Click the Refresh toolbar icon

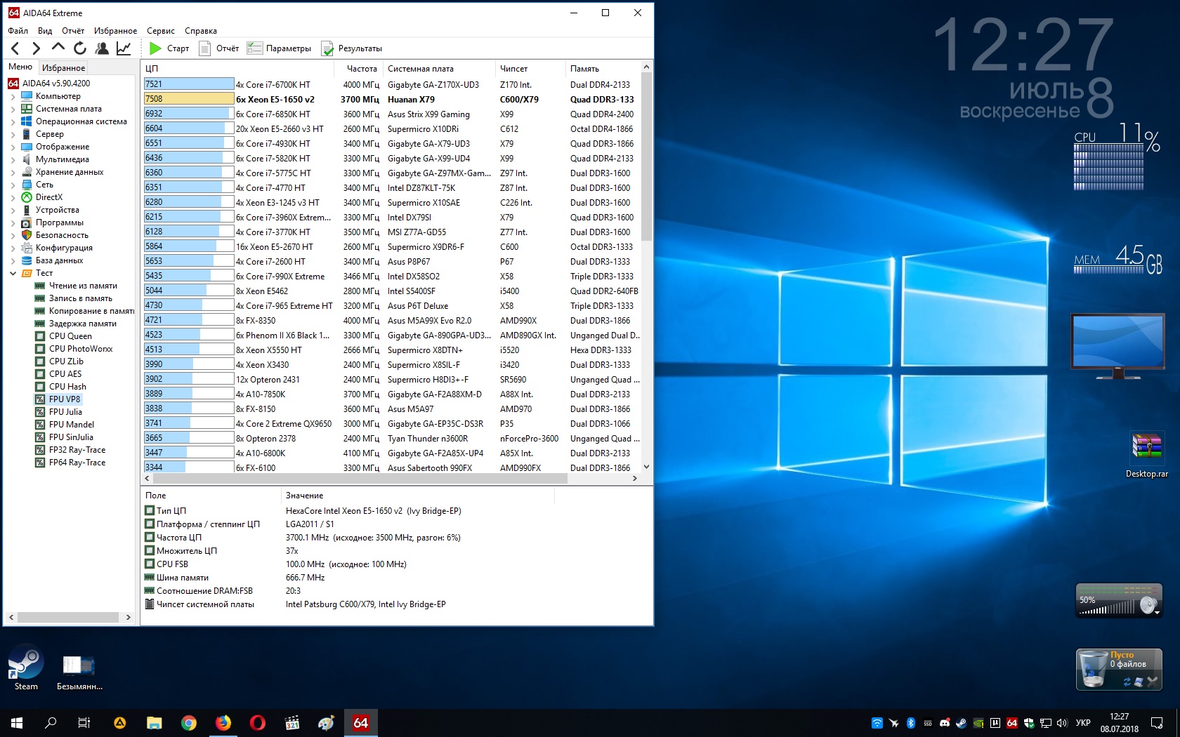[80, 48]
